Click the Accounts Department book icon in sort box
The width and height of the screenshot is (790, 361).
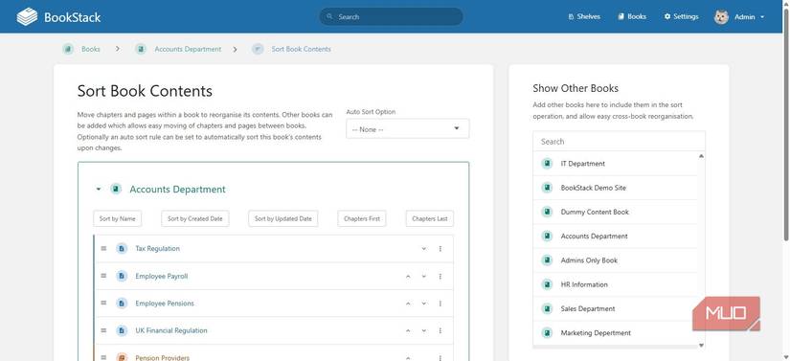(x=116, y=189)
